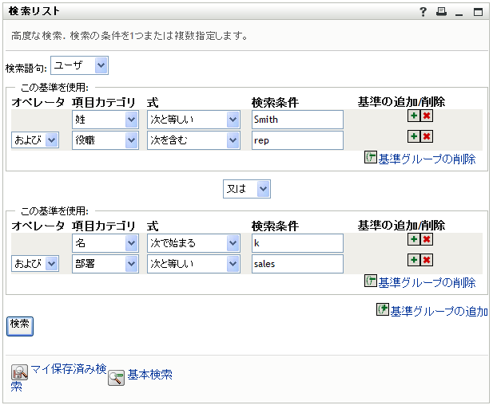Image resolution: width=493 pixels, height=405 pixels.
Task: Open the 役職 category dropdown
Action: (105, 140)
